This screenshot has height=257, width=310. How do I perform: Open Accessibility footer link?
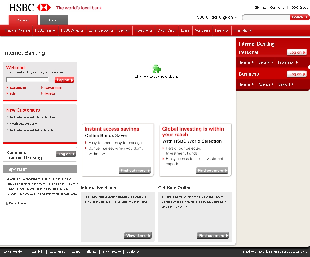37,252
